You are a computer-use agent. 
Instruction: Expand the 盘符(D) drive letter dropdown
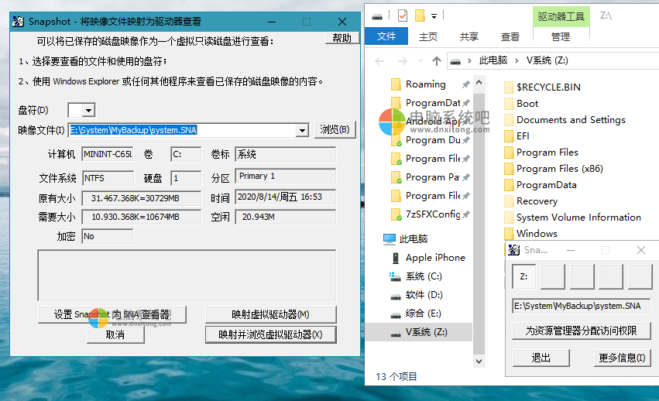pyautogui.click(x=88, y=111)
